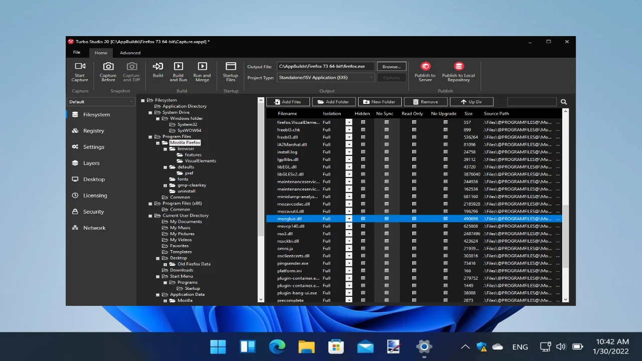Open File Explorer from the taskbar
Viewport: 642px width, 361px height.
[x=306, y=346]
